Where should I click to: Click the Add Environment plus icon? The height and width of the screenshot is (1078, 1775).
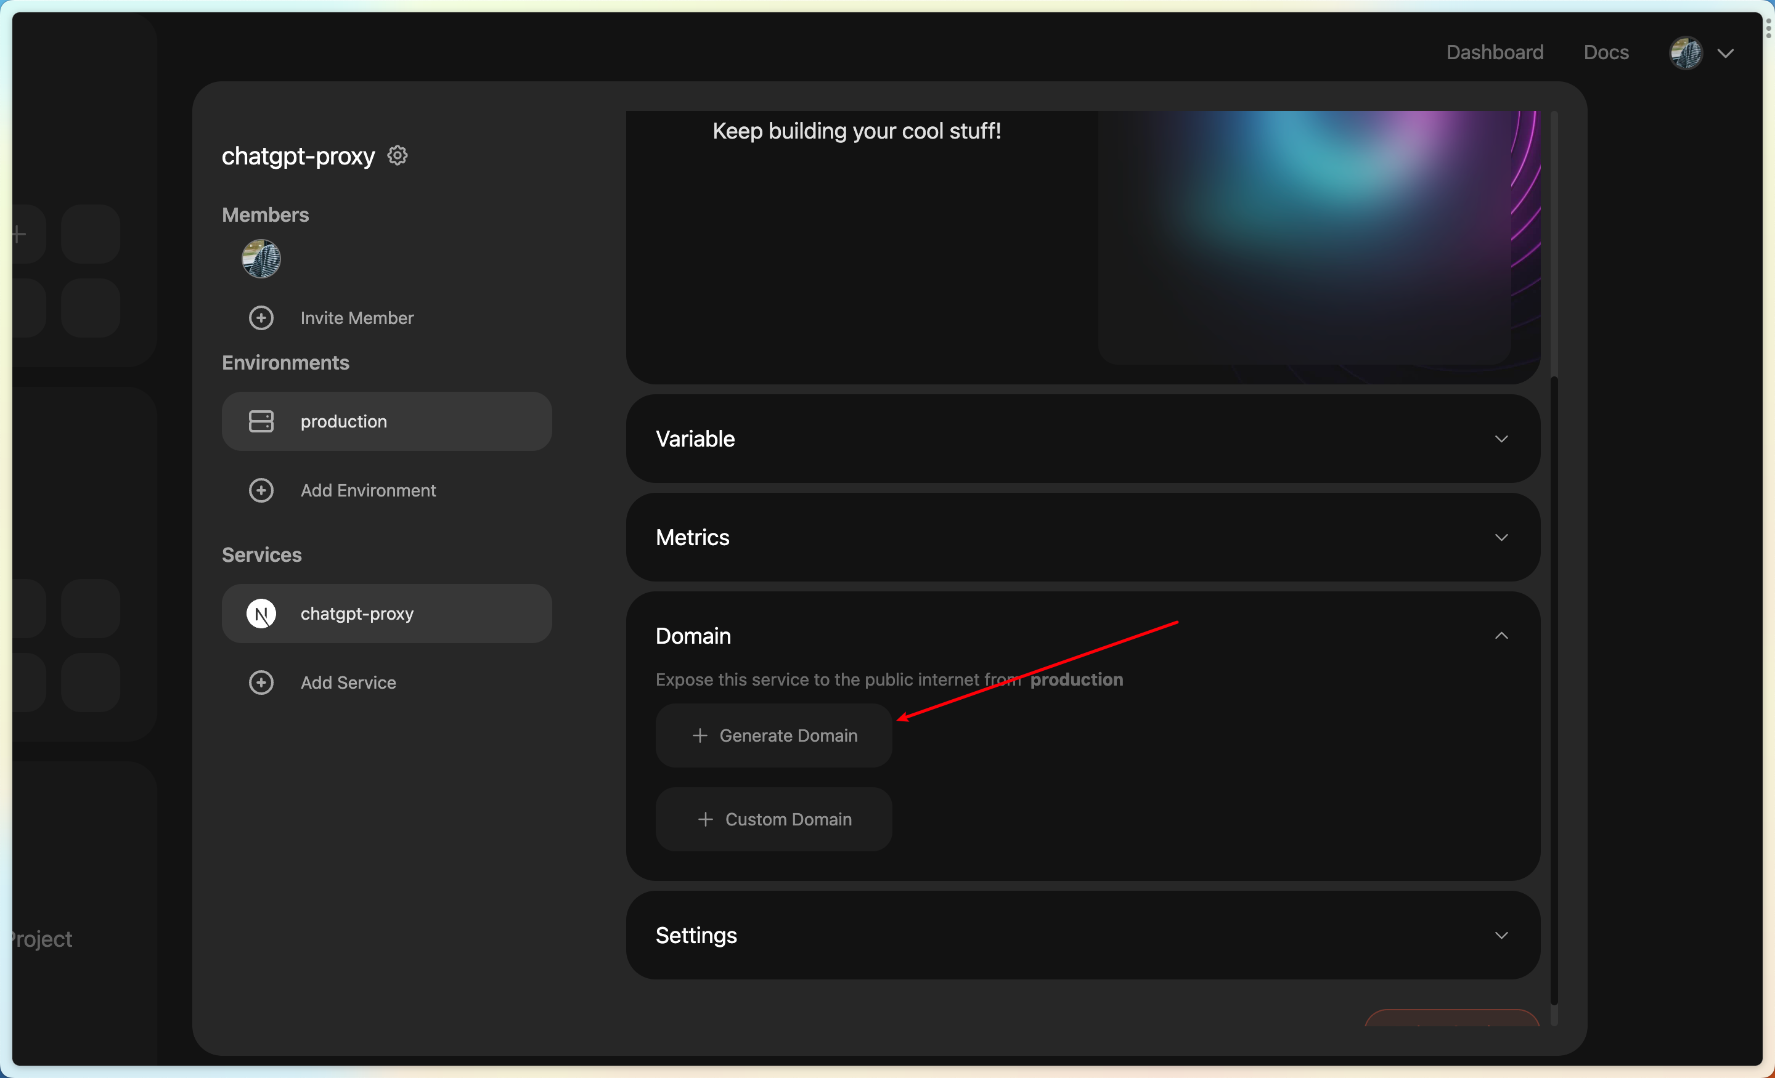tap(261, 490)
